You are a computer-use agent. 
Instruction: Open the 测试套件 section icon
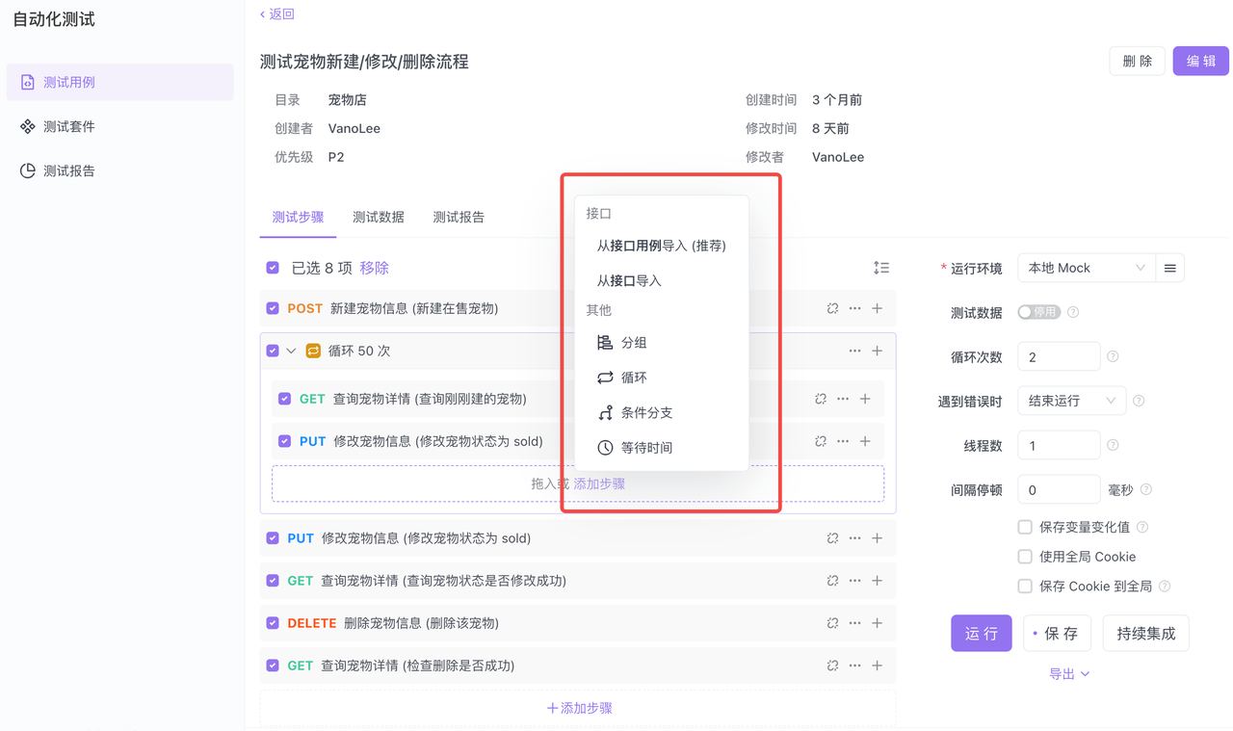pos(28,126)
